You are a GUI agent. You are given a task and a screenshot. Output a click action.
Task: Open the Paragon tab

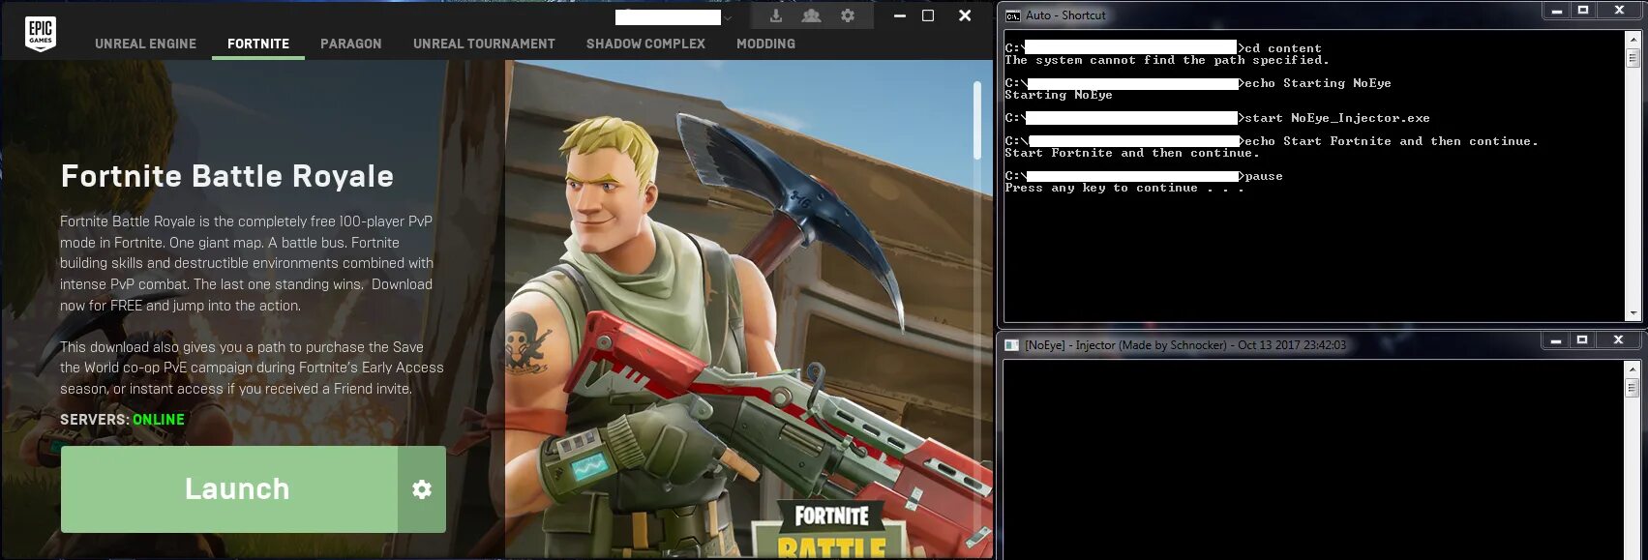coord(351,44)
